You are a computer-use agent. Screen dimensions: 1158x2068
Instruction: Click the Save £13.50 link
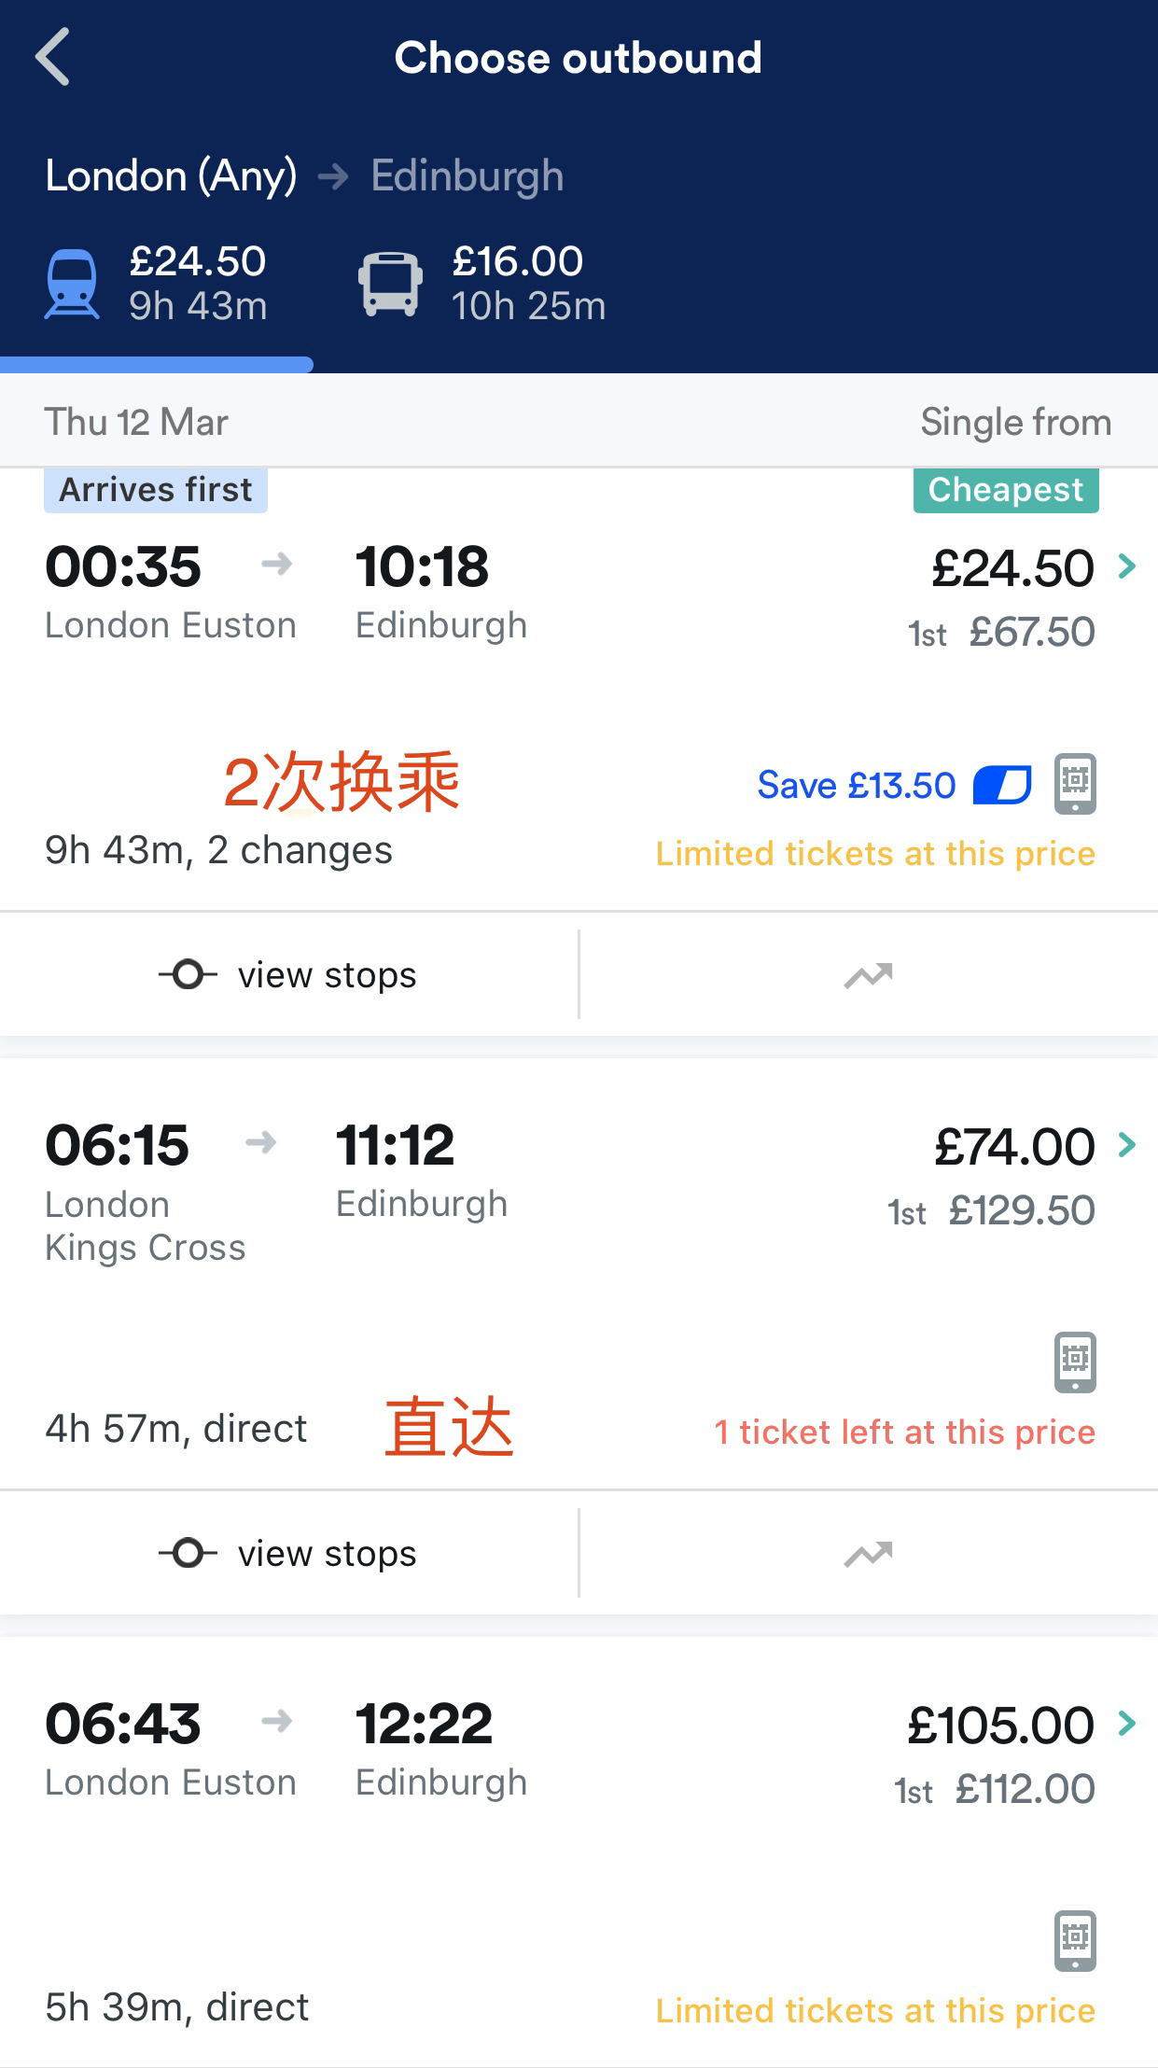856,786
